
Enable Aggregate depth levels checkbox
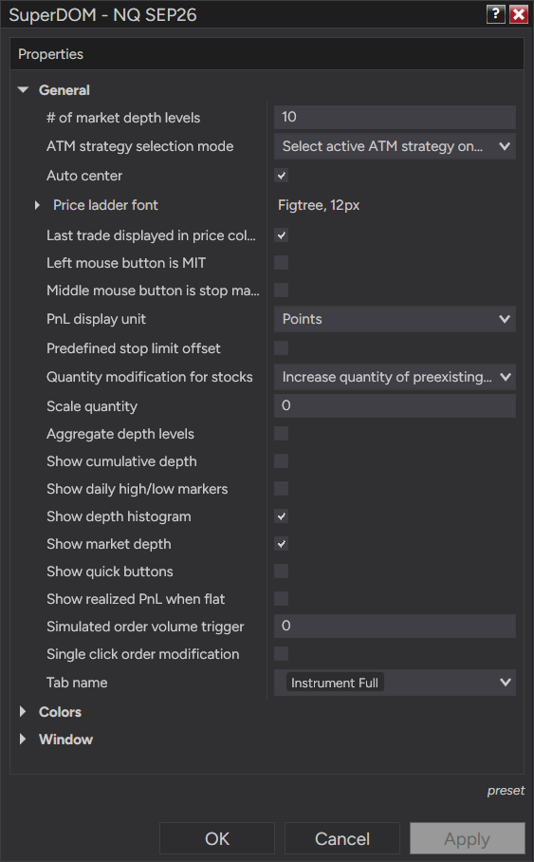pyautogui.click(x=282, y=434)
